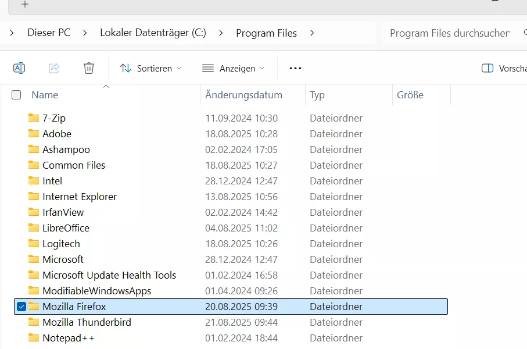This screenshot has height=349, width=527.
Task: Click the Microsoft folder icon
Action: [34, 259]
